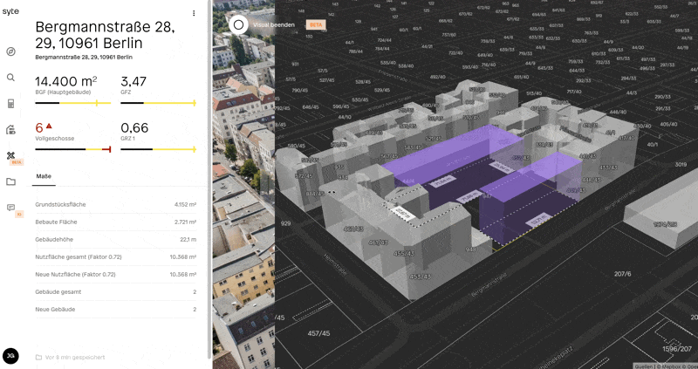Click the building energy icon in sidebar
698x369 pixels.
pyautogui.click(x=11, y=130)
